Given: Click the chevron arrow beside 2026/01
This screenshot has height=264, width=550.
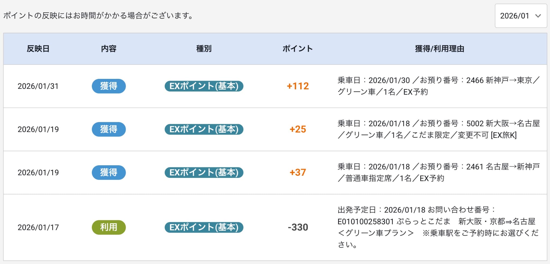Looking at the screenshot, I should (x=538, y=16).
